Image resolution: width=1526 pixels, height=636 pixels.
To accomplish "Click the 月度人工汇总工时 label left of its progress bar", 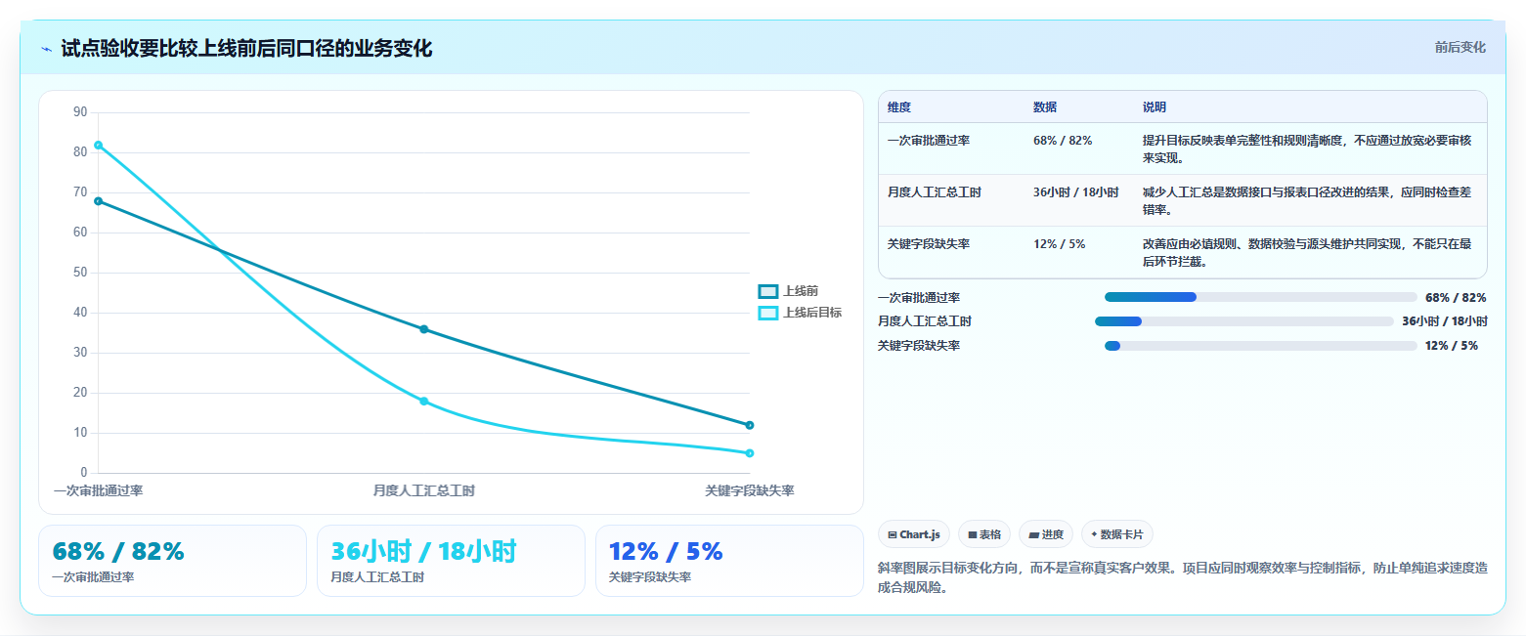I will tap(925, 321).
